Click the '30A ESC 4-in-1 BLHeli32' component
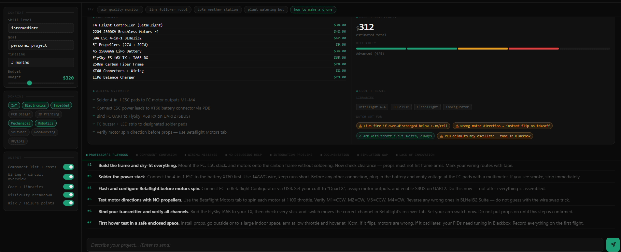The width and height of the screenshot is (621, 252). point(219,38)
